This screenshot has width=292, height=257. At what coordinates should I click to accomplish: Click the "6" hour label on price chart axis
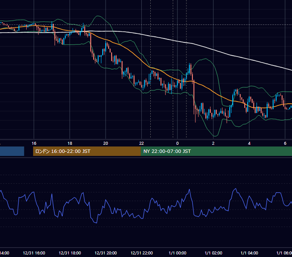(x=285, y=143)
